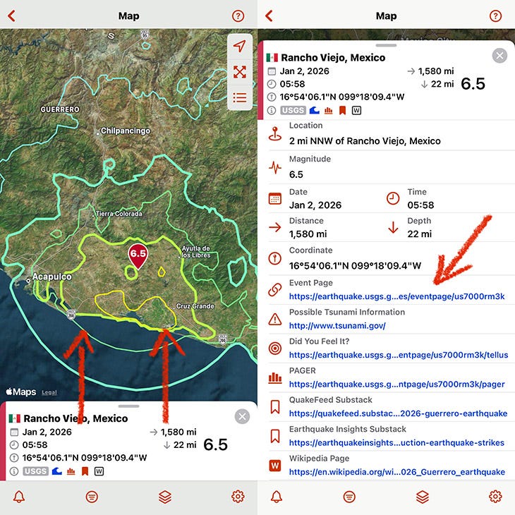
Task: Tap the Ayutla de los Libres map label
Action: pos(196,252)
